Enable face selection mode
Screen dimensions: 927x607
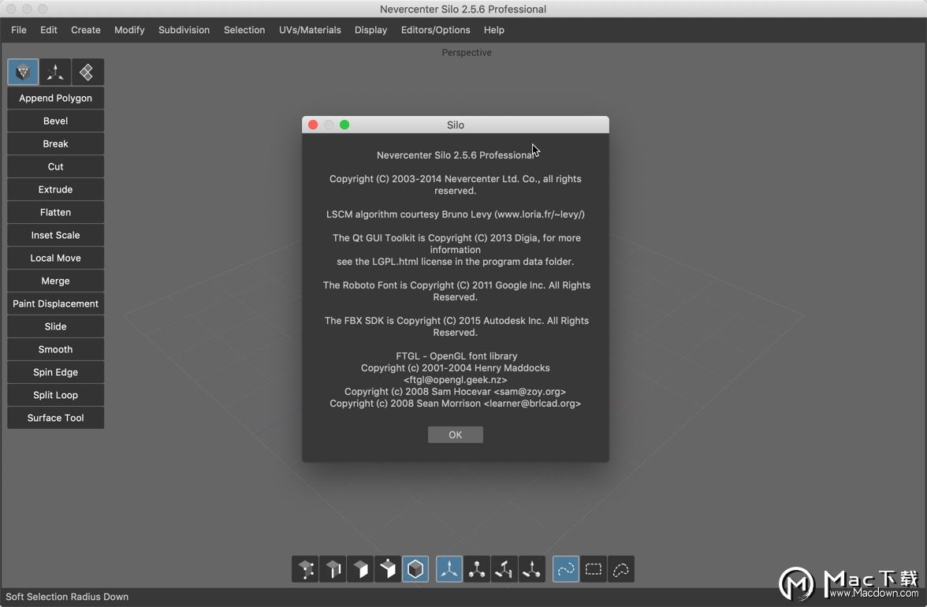(361, 569)
